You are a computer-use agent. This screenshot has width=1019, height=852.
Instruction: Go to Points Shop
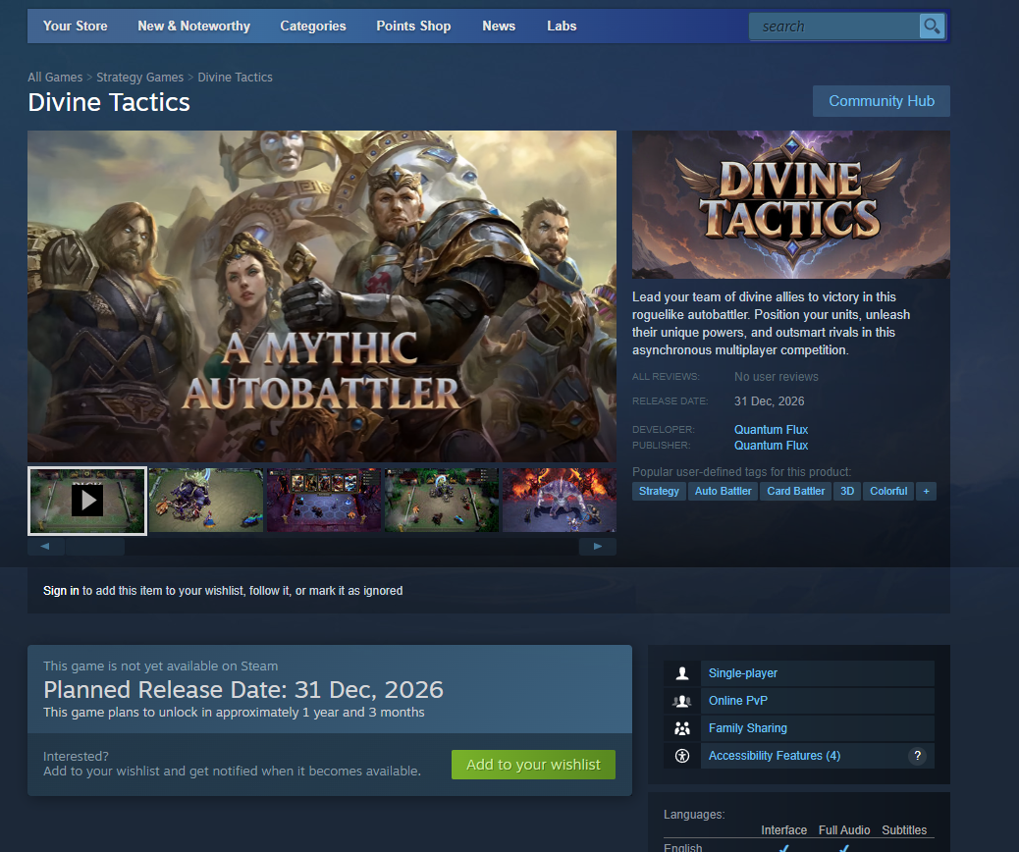point(413,26)
